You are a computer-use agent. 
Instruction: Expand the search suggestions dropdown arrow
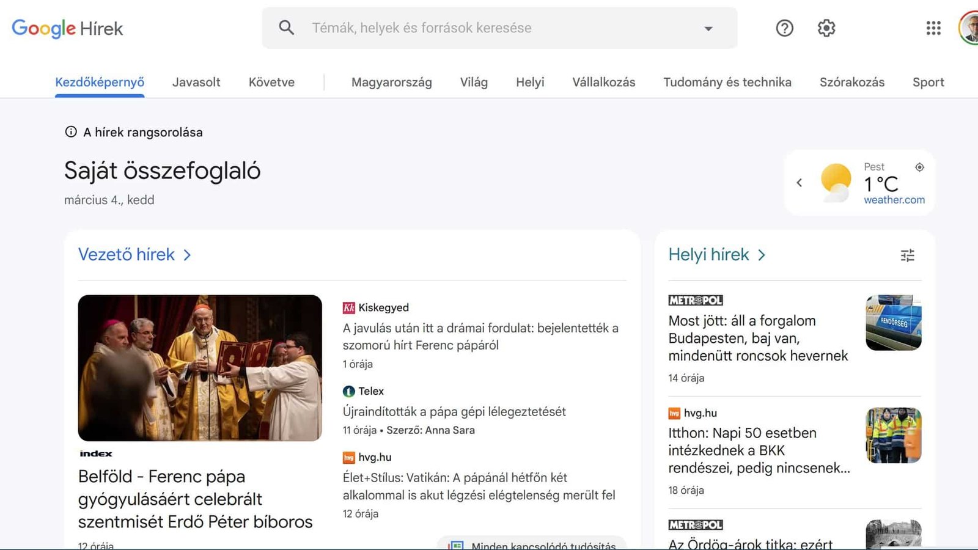[x=708, y=28]
